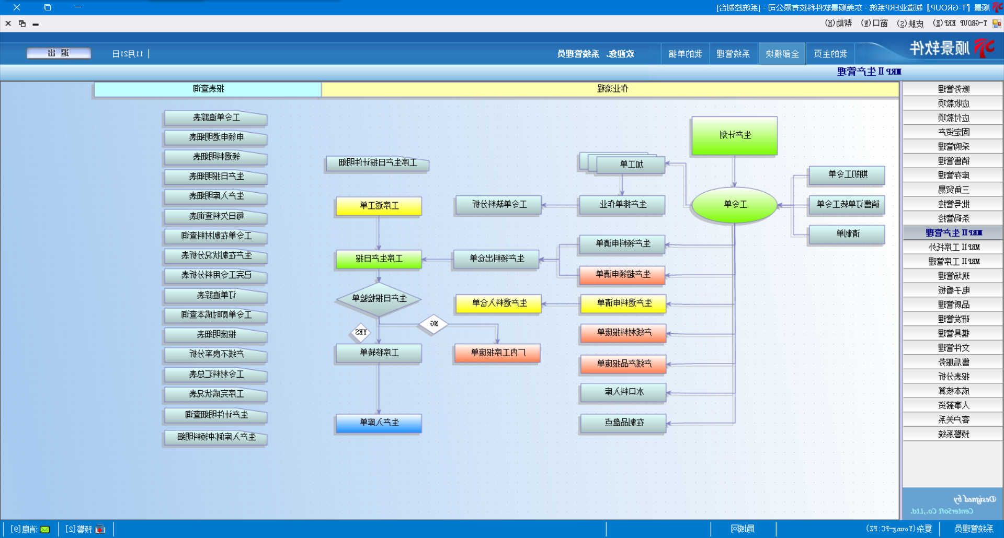This screenshot has height=538, width=1004.
Task: Click the 消息 envelope icon in status bar
Action: (45, 529)
